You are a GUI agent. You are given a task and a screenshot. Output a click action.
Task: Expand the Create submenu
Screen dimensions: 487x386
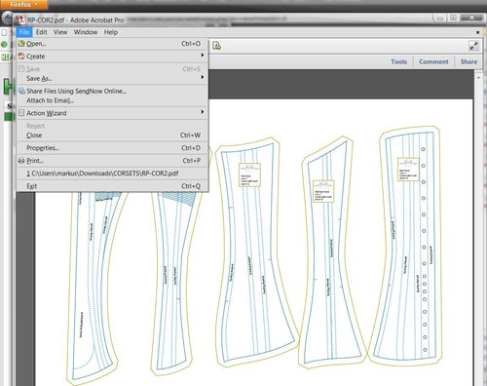112,57
